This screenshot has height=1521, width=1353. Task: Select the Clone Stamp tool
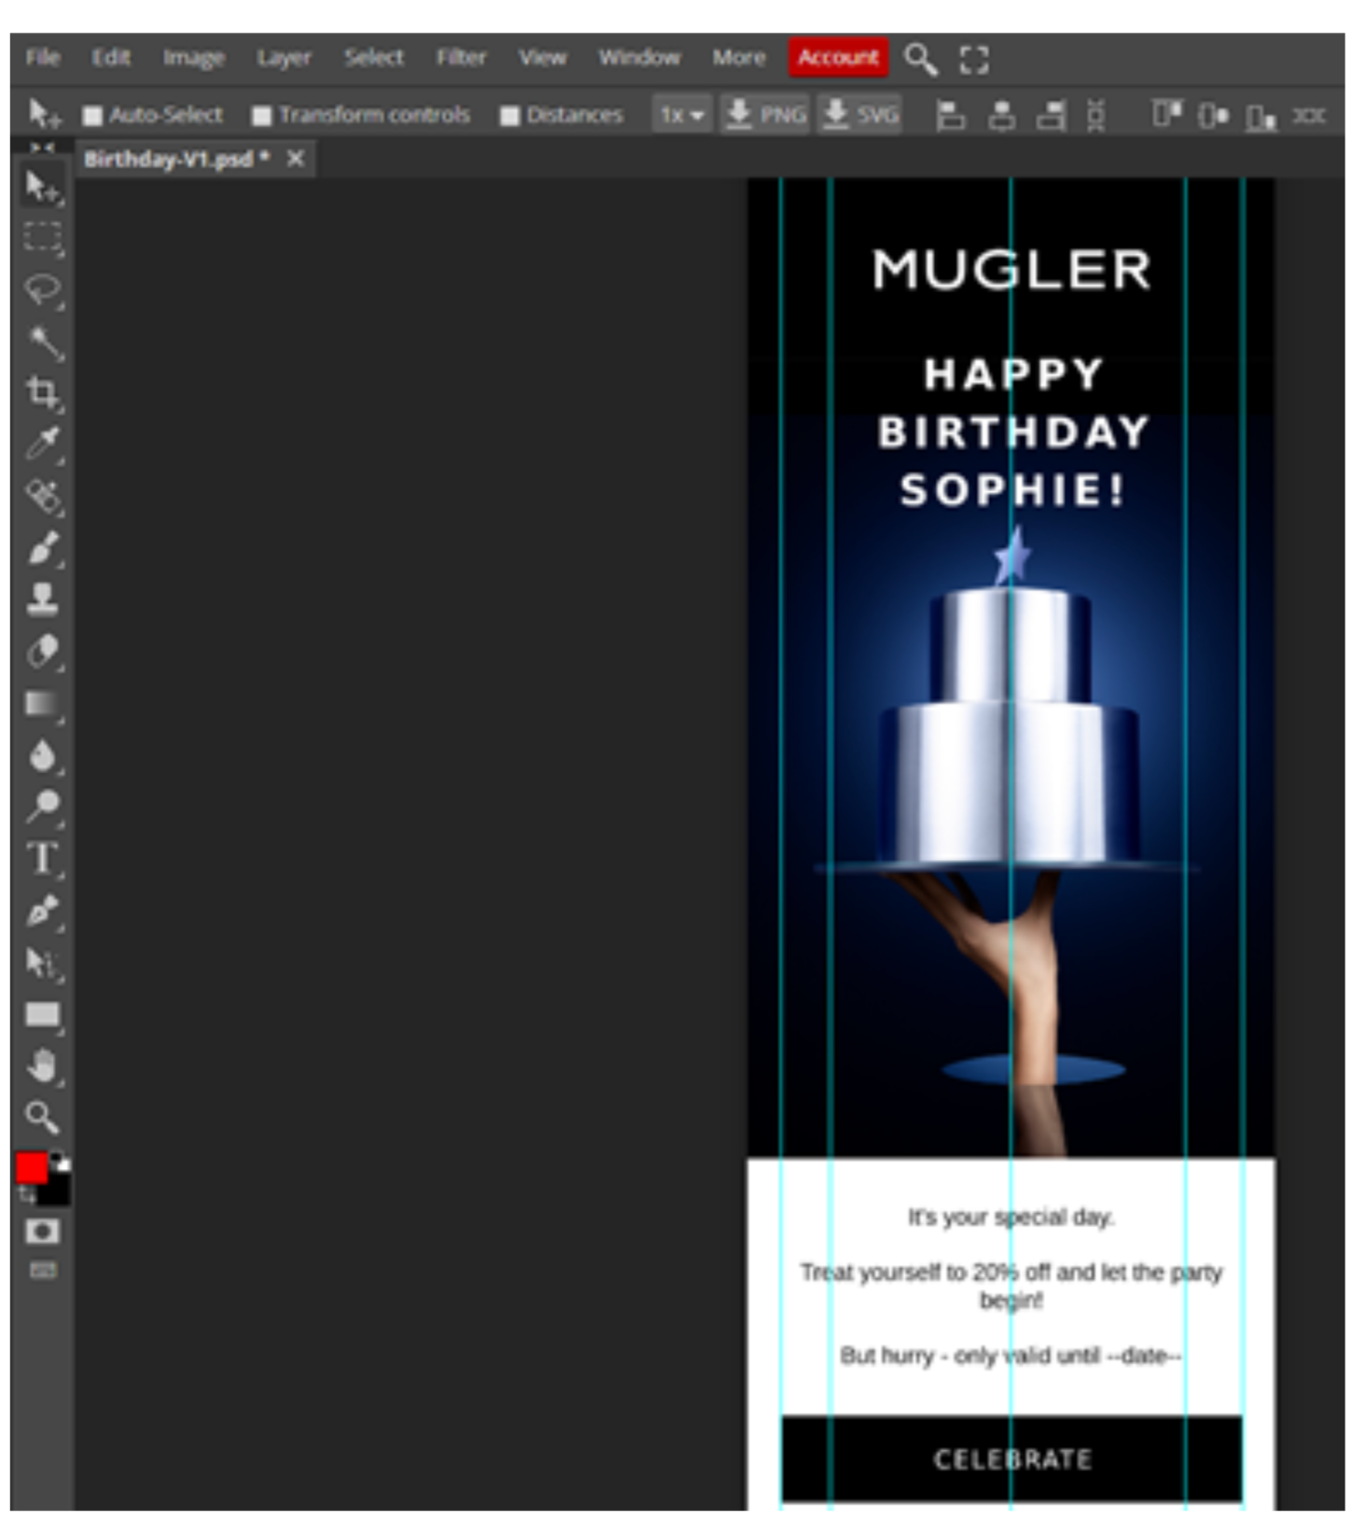click(42, 599)
